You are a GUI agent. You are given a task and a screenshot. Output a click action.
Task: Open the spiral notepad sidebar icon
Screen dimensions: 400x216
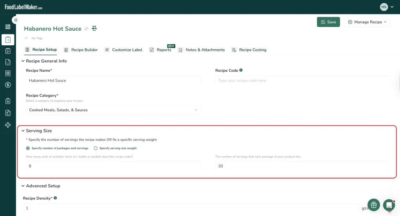pyautogui.click(x=8, y=51)
